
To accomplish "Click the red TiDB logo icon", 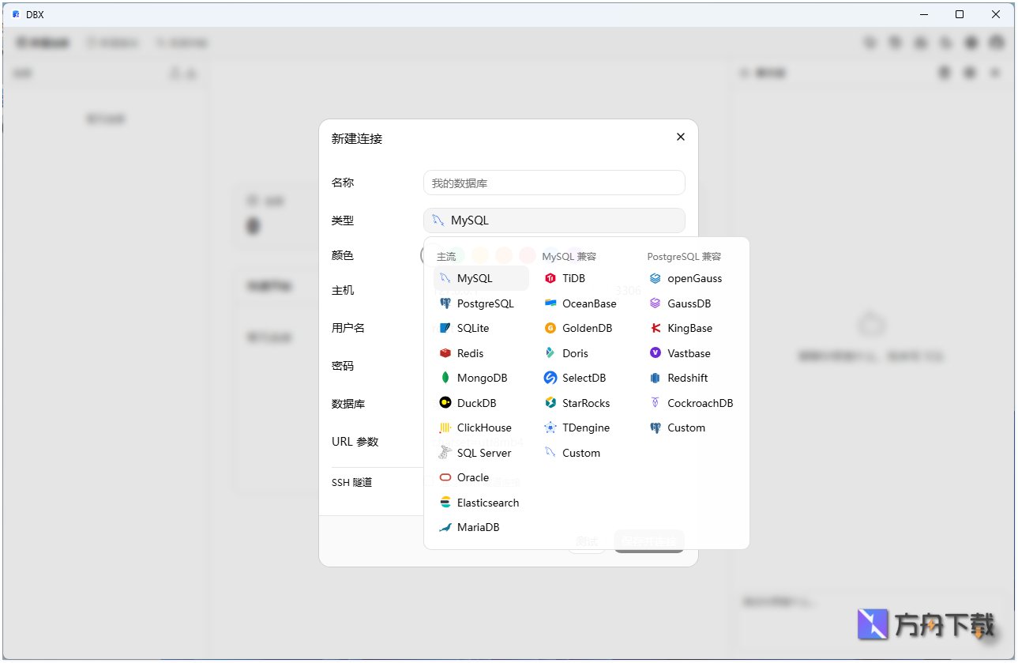I will [x=550, y=278].
